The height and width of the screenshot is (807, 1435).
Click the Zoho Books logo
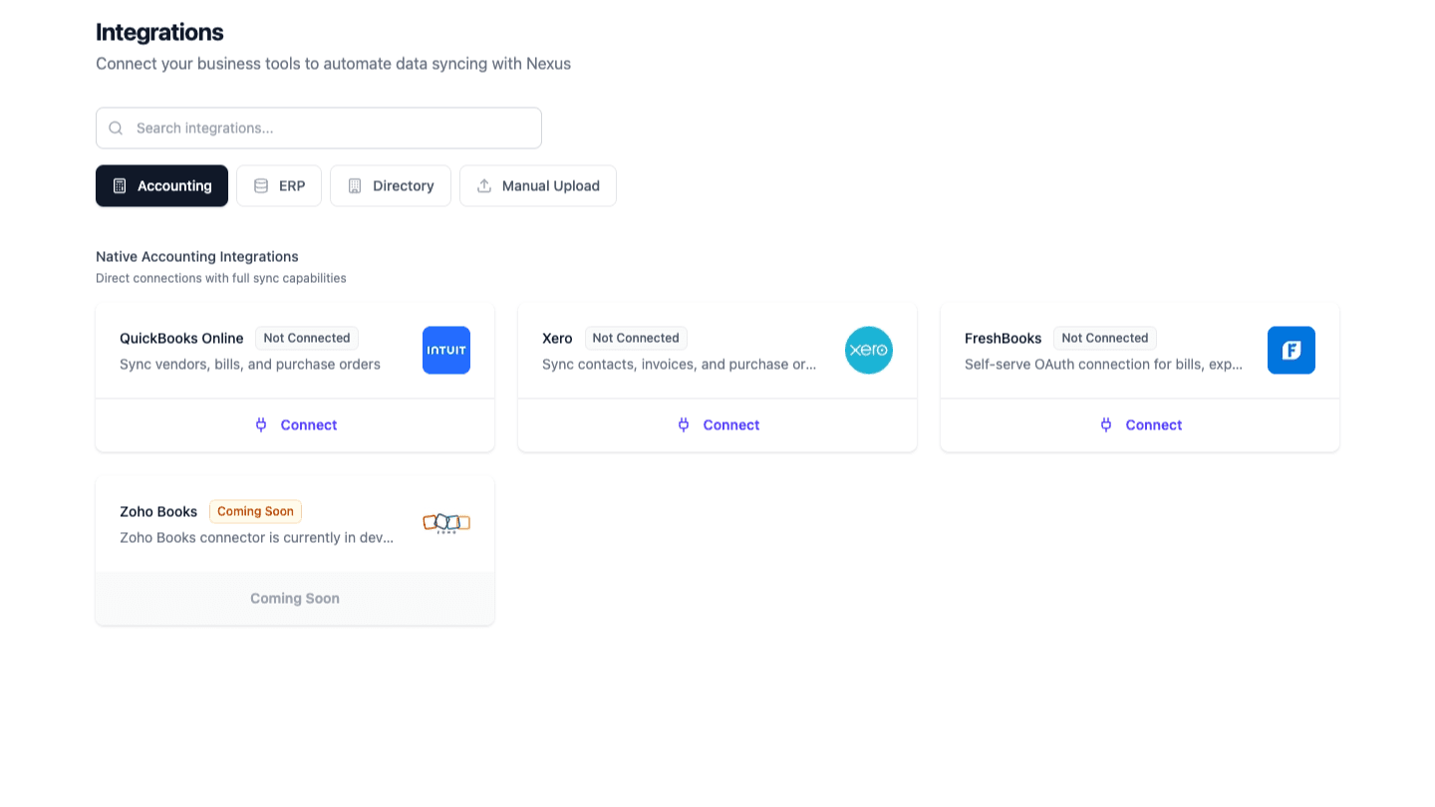tap(445, 522)
